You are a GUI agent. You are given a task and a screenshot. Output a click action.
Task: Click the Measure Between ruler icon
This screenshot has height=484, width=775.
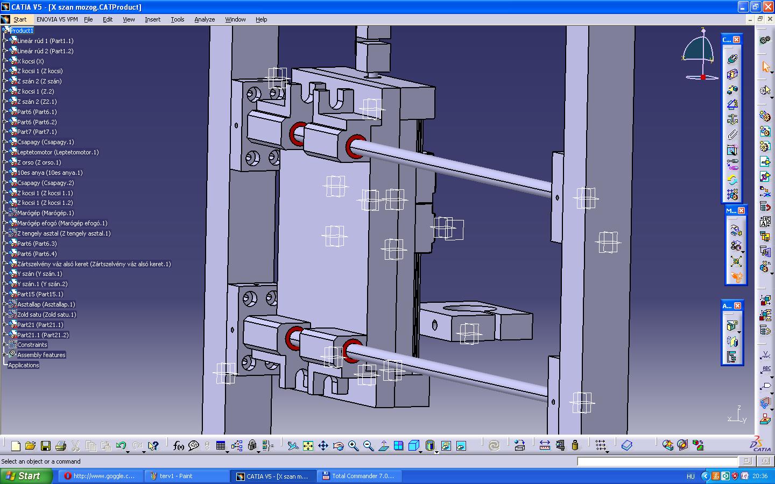(545, 446)
